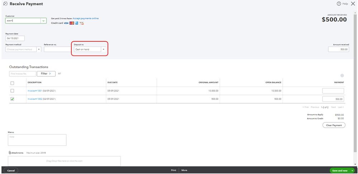Click the Memo note text area

[x=37, y=140]
